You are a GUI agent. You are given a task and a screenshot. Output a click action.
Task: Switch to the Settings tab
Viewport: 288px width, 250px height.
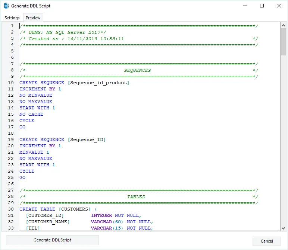click(x=12, y=18)
